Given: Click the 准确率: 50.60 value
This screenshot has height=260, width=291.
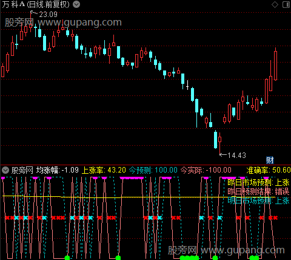Looking at the screenshot, I should 269,170.
